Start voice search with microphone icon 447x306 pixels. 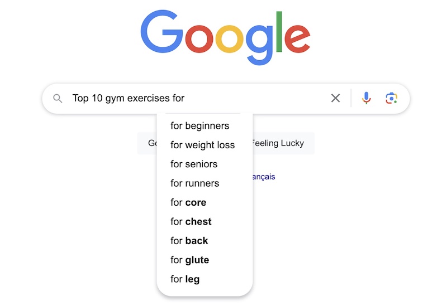(367, 98)
